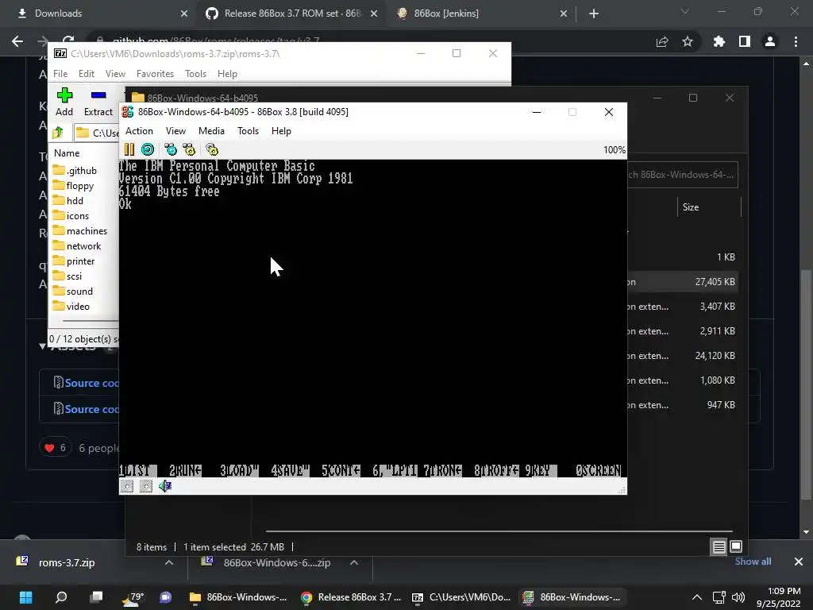Bookmark this page with the star icon
This screenshot has width=813, height=610.
pyautogui.click(x=688, y=41)
